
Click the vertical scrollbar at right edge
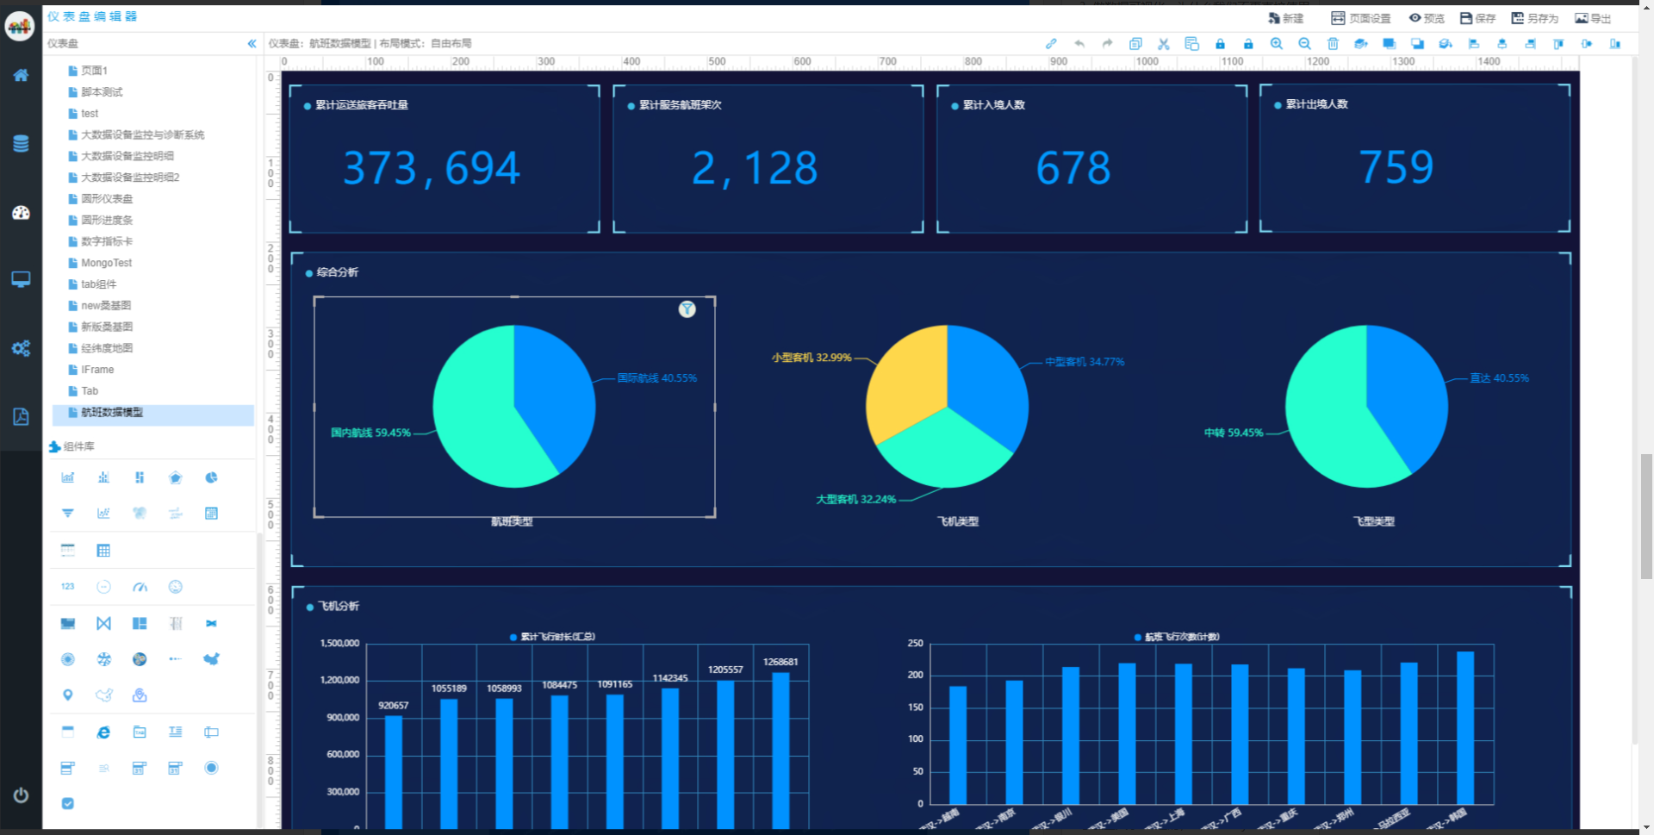coord(1646,517)
